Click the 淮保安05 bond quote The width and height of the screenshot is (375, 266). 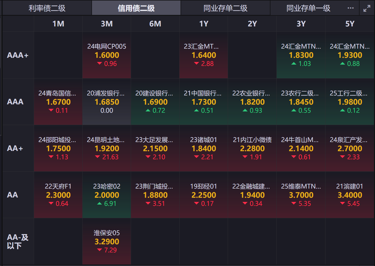tap(107, 241)
